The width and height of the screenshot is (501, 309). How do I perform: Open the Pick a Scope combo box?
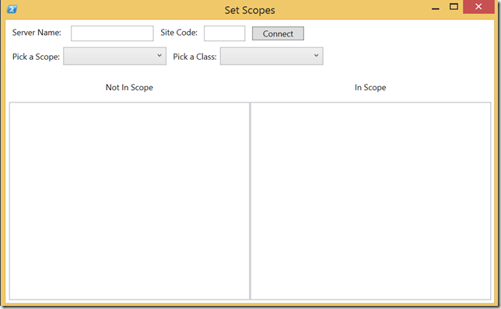pos(114,56)
